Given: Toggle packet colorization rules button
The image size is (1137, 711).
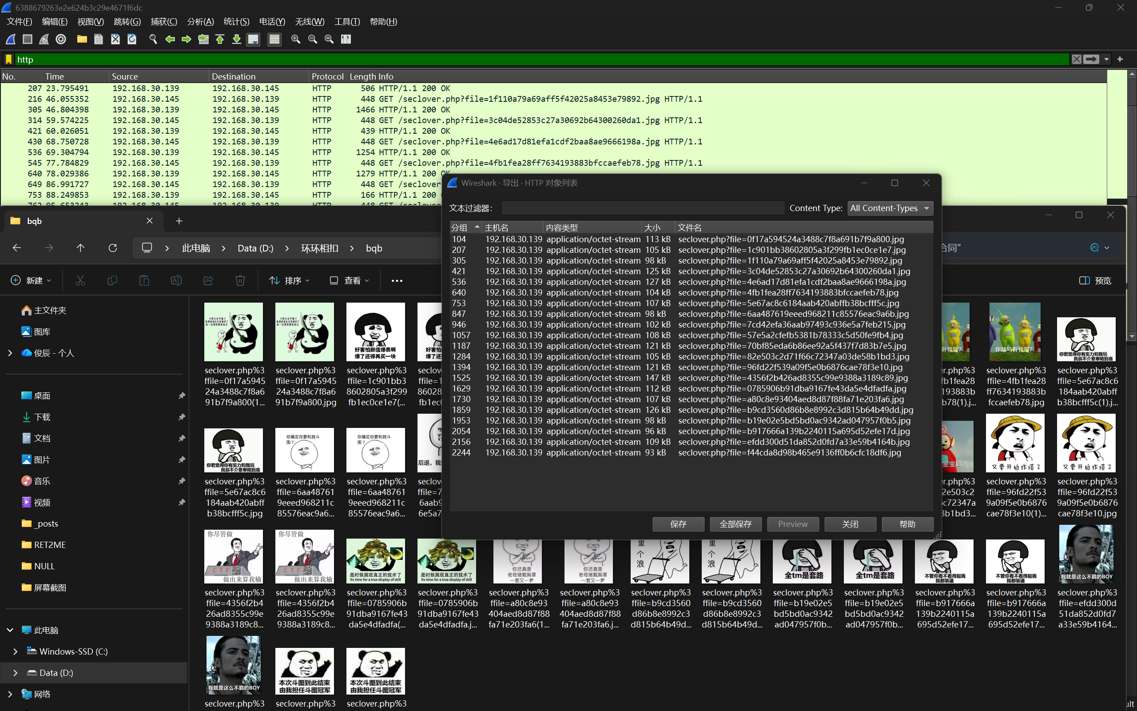Looking at the screenshot, I should point(274,40).
